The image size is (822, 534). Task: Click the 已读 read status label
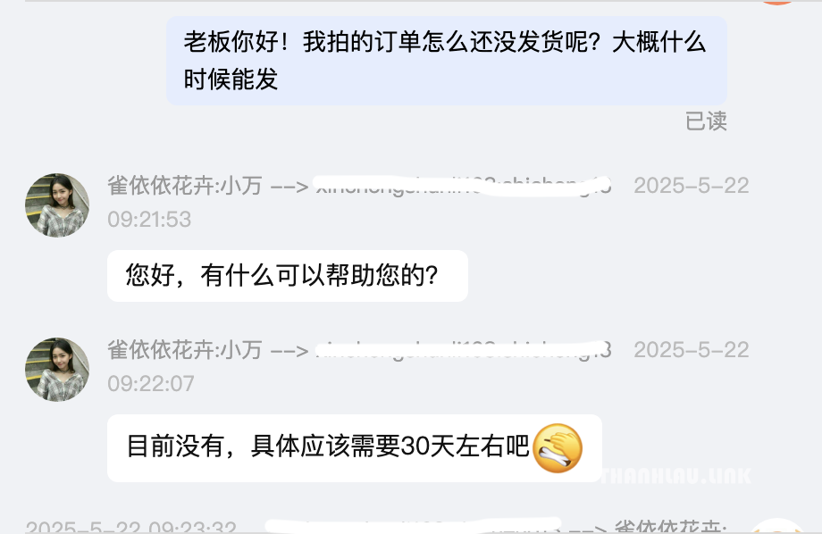(x=706, y=121)
